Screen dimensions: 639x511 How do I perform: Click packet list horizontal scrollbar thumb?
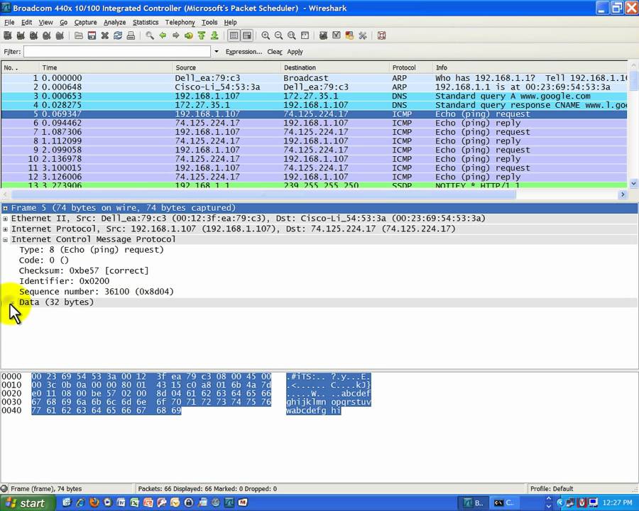tap(263, 194)
